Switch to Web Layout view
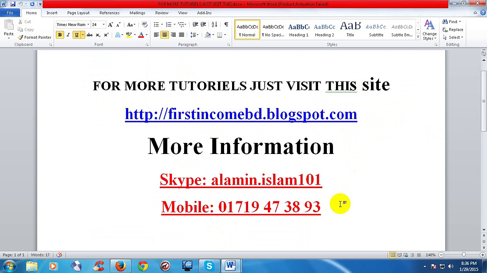Viewport: 487px width, 273px height. [406, 255]
